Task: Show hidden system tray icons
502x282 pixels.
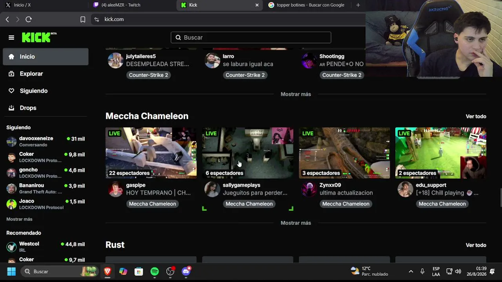Action: pyautogui.click(x=411, y=271)
